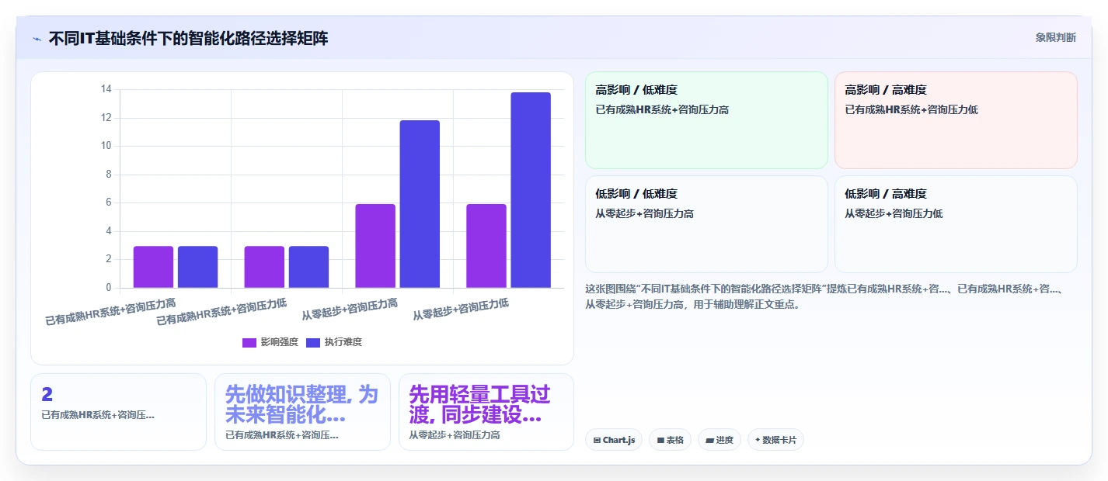Screen dimensions: 1108x481
Task: Select the pink 高影响 / 高难度 quadrant card
Action: pyautogui.click(x=956, y=120)
